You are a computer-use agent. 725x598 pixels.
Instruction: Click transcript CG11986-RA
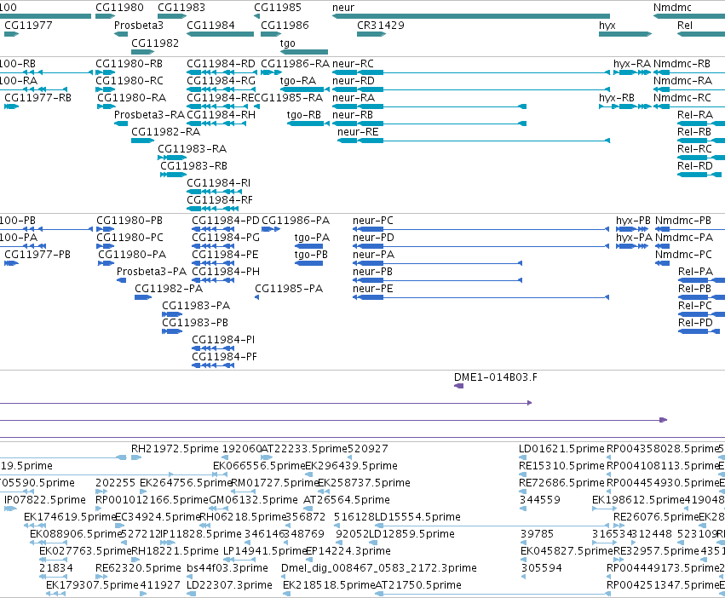point(295,63)
